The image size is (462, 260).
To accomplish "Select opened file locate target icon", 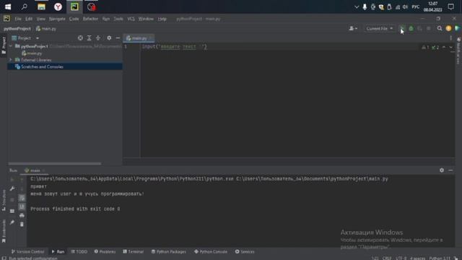I will [x=80, y=38].
